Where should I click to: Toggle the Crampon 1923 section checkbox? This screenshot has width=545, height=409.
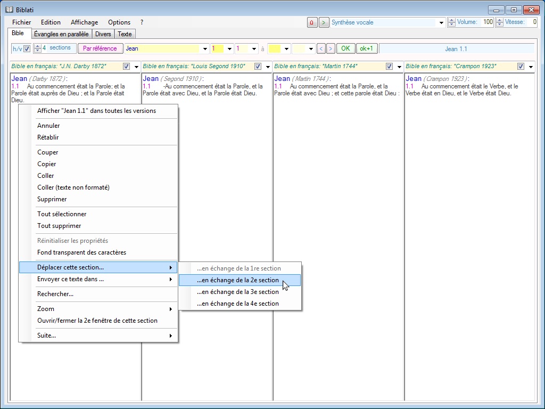pyautogui.click(x=521, y=67)
